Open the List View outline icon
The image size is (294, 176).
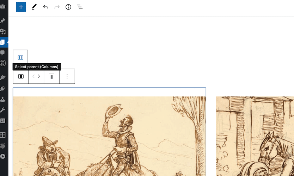tap(80, 7)
